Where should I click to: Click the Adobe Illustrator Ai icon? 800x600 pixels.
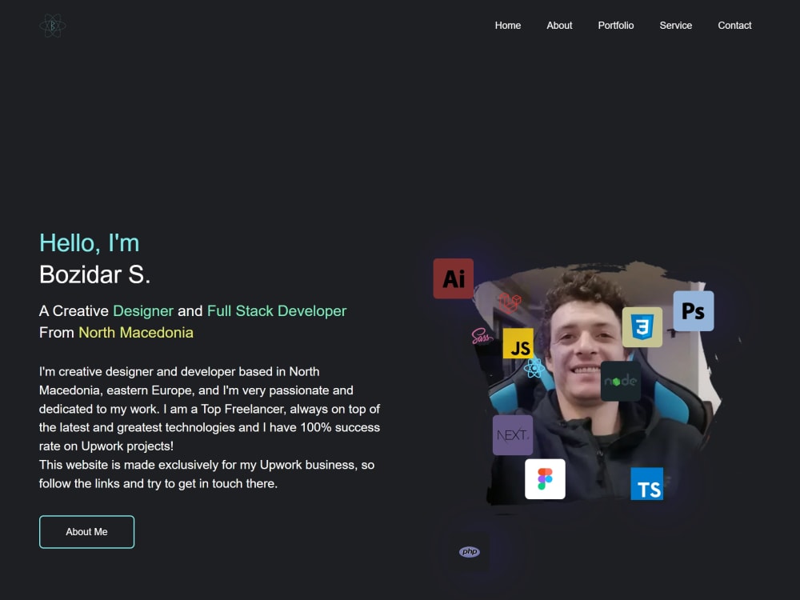[x=454, y=278]
